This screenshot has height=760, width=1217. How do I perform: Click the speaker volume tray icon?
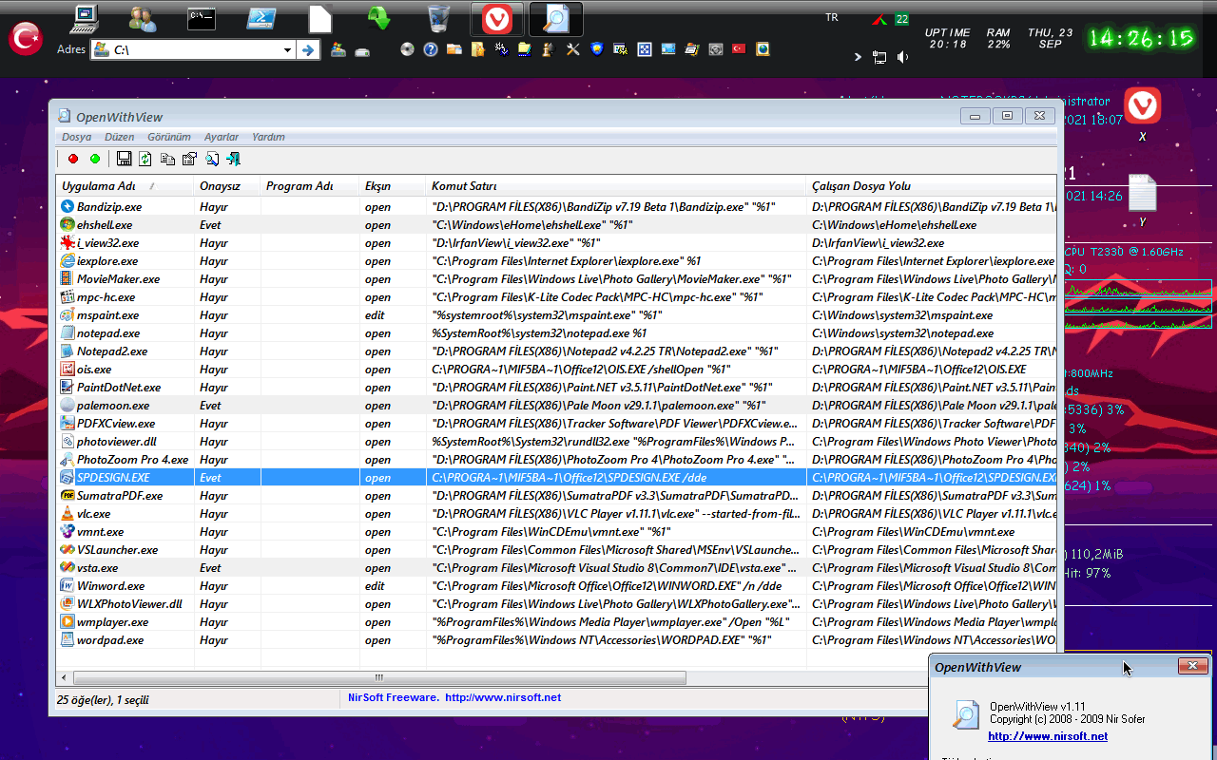901,57
